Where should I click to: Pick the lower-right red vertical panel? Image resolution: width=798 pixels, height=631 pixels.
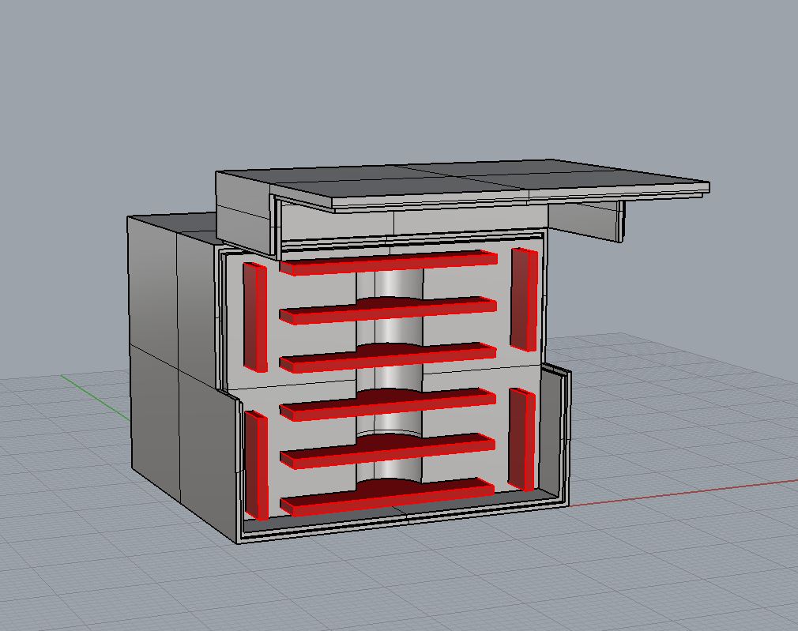[521, 440]
